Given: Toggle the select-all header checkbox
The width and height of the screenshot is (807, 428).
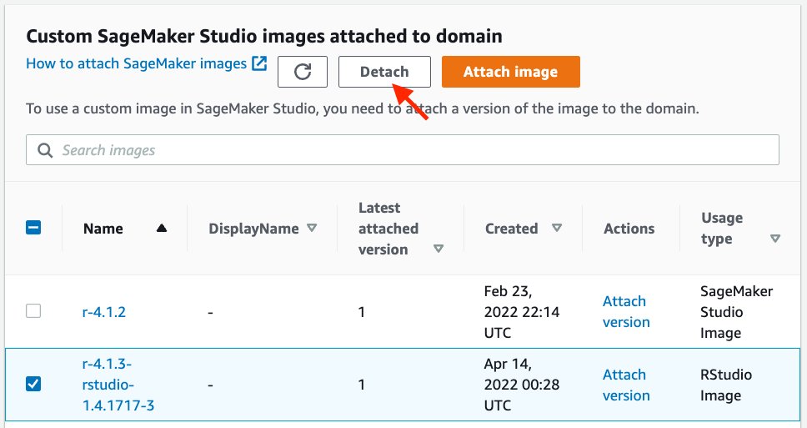Looking at the screenshot, I should coord(33,228).
